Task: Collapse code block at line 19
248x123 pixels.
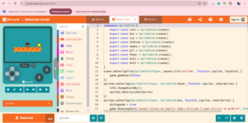Action: 101,100
